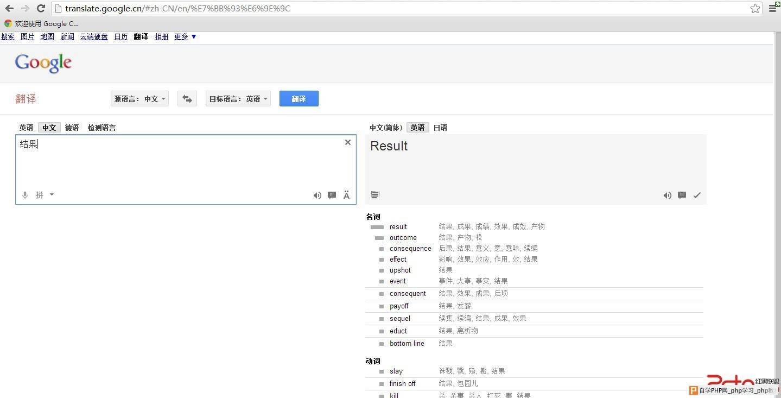
Task: Reload the page with refresh icon
Action: [41, 8]
